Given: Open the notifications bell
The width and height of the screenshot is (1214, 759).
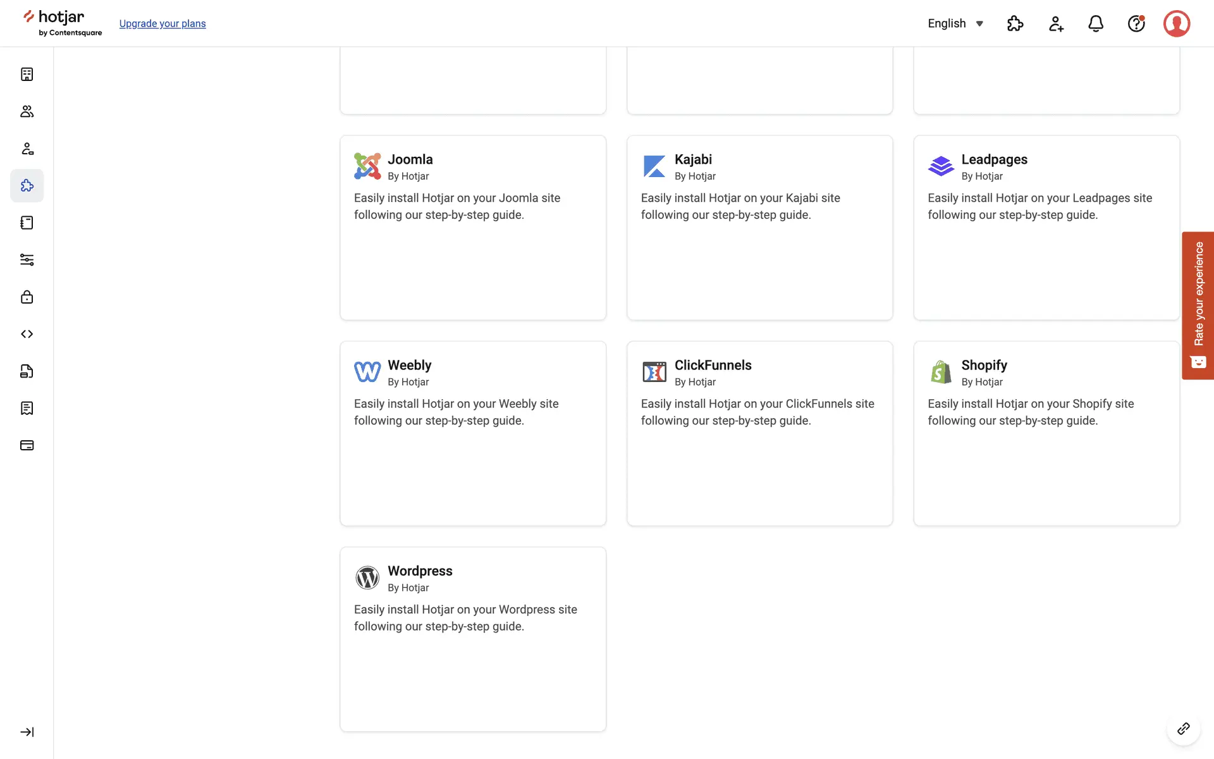Looking at the screenshot, I should coord(1096,23).
